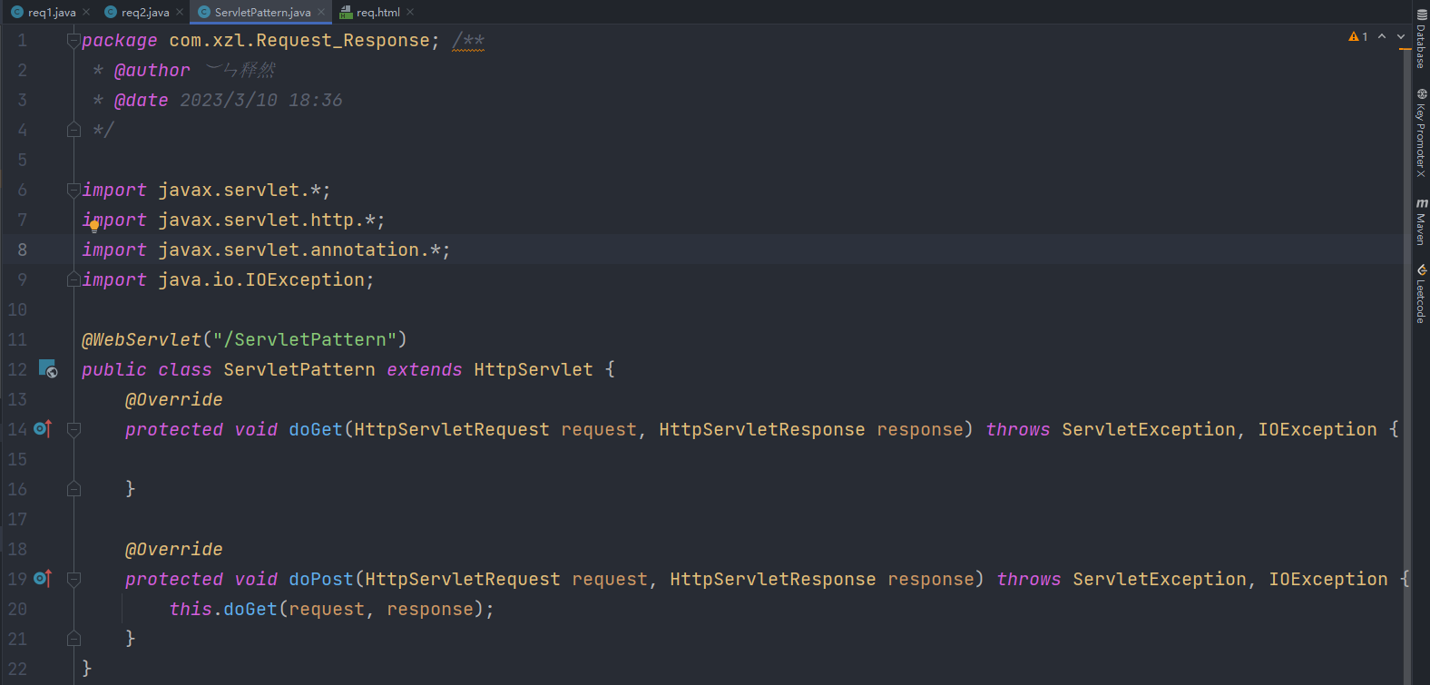Jump to the previous highlighted error arrow
1430x685 pixels.
1382,36
